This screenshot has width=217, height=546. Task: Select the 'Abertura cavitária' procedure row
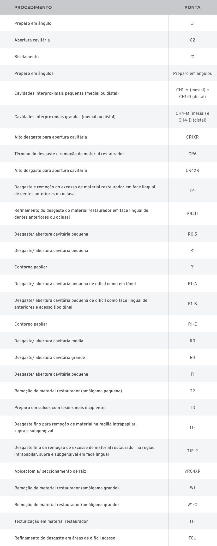pyautogui.click(x=32, y=40)
